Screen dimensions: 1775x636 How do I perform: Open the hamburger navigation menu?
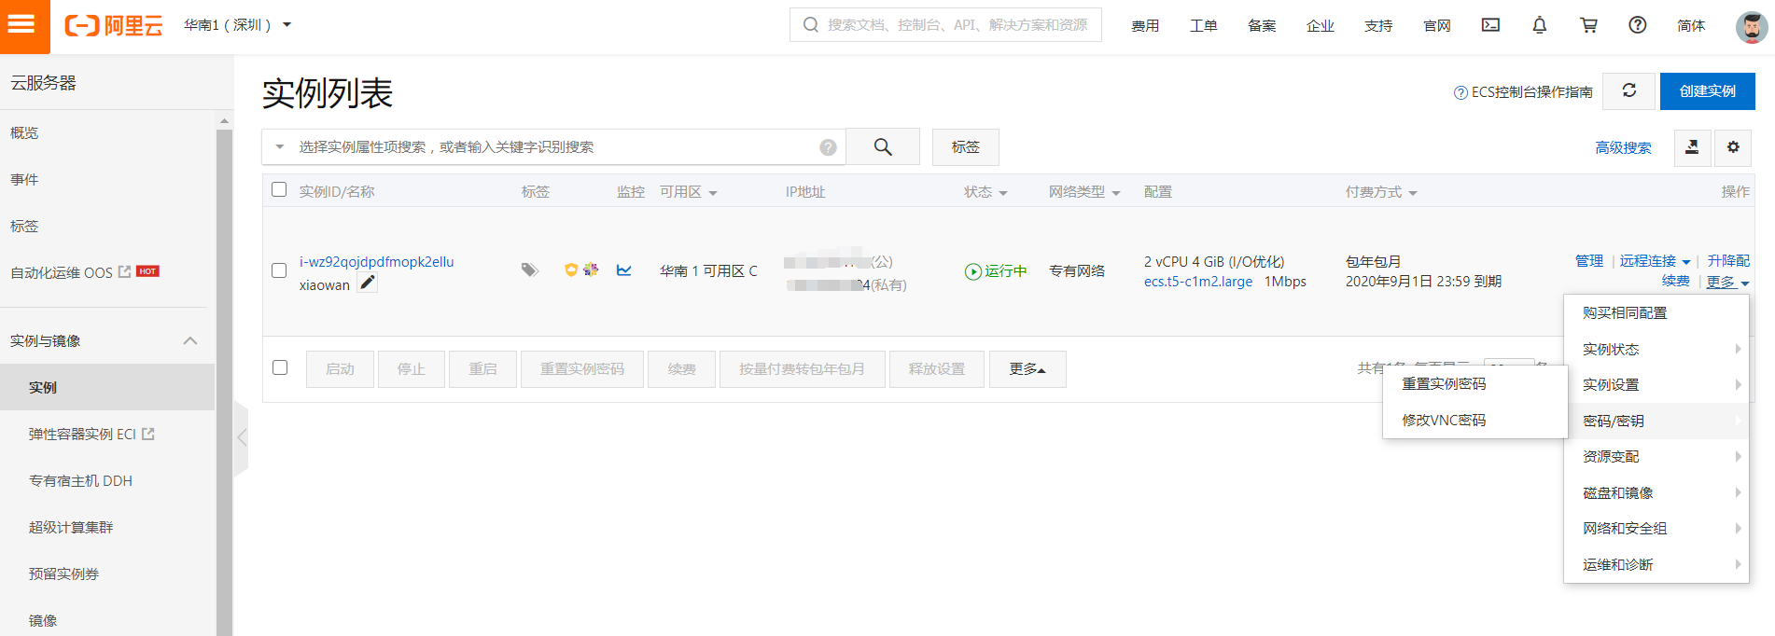click(x=22, y=25)
